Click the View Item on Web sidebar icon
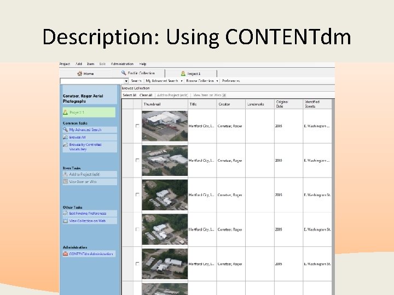The width and height of the screenshot is (394, 295). (65, 181)
